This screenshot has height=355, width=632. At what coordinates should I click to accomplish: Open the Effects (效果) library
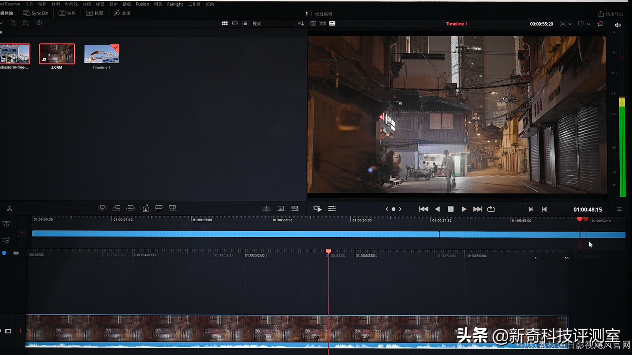click(122, 13)
